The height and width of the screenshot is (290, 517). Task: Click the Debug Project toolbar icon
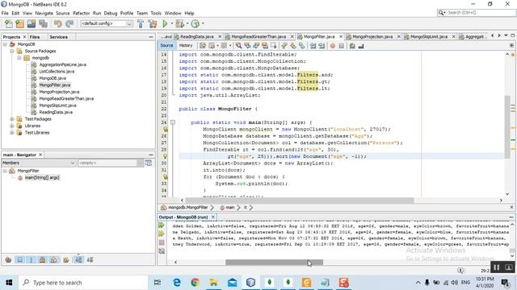[179, 23]
